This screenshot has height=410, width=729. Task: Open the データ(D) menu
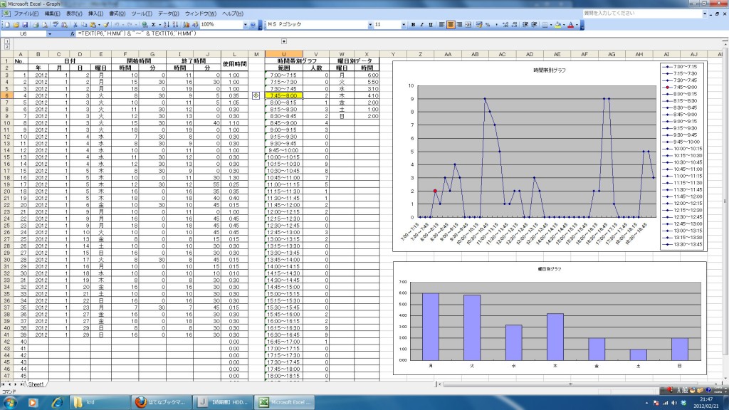168,14
